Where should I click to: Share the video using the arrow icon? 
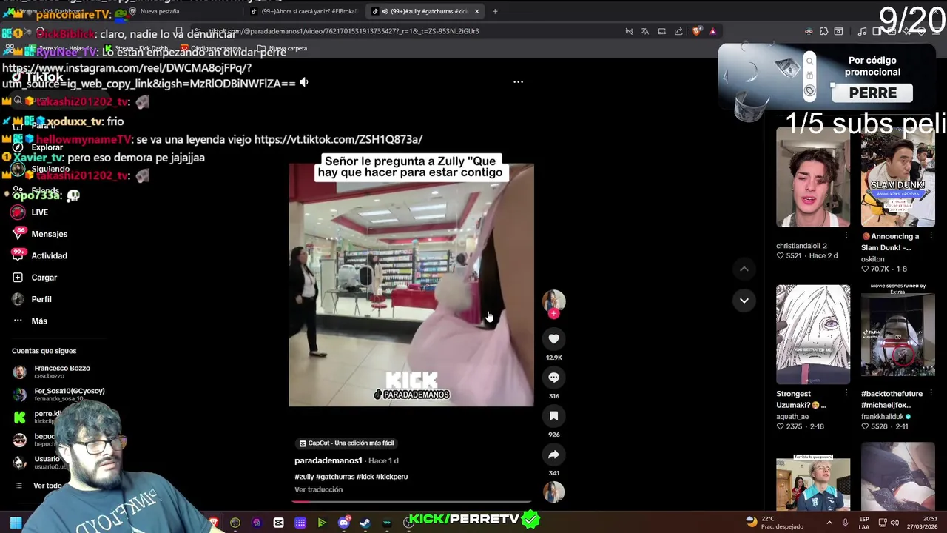click(553, 455)
